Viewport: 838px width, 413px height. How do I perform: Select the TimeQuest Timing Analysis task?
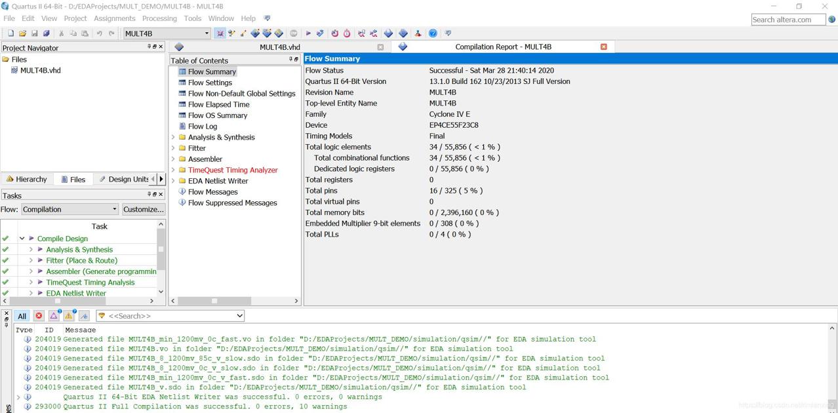click(90, 283)
